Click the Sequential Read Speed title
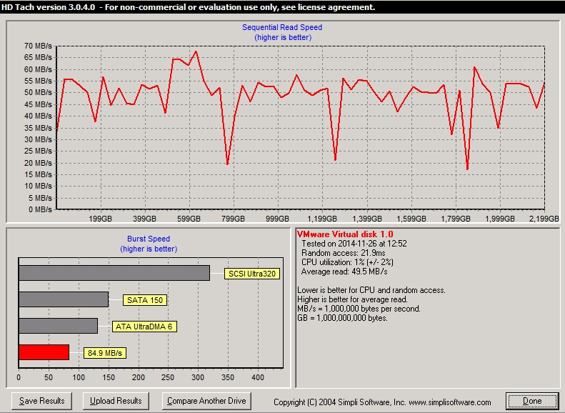This screenshot has height=413, width=565. [x=282, y=27]
